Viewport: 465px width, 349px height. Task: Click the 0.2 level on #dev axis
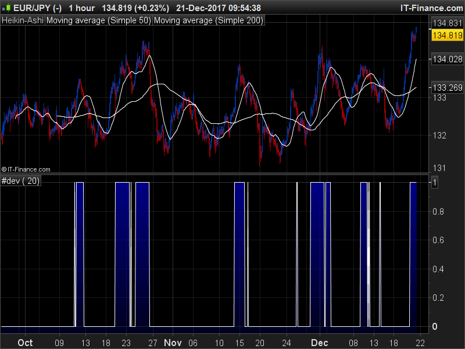[x=438, y=298]
